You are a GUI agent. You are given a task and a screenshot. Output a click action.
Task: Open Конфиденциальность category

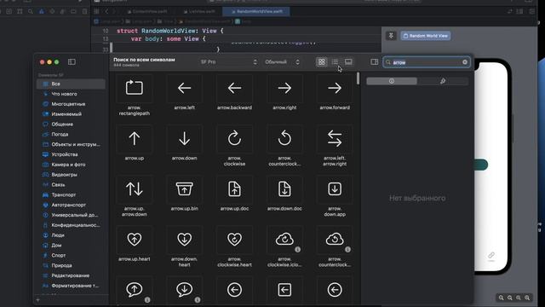point(71,225)
